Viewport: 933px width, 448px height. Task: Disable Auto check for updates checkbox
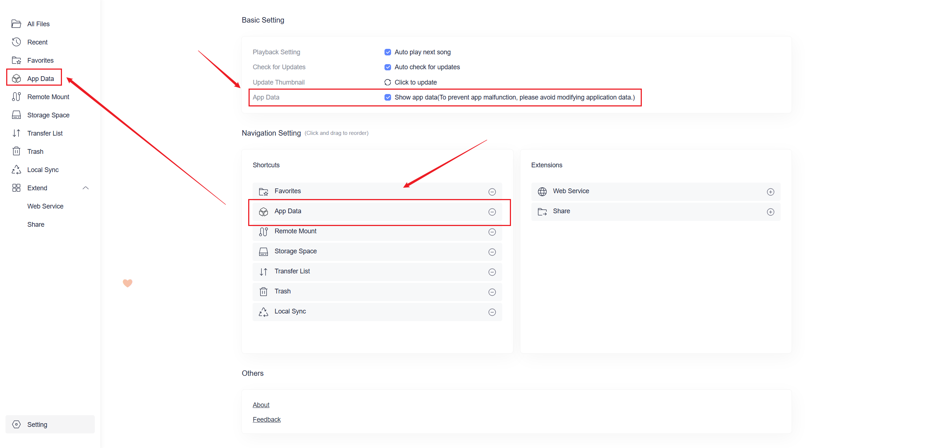(x=388, y=67)
